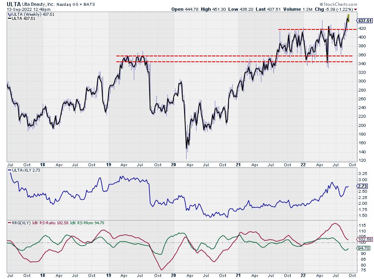Click the upper red dashed resistance line at 420
The image size is (374, 279).
(x=316, y=29)
